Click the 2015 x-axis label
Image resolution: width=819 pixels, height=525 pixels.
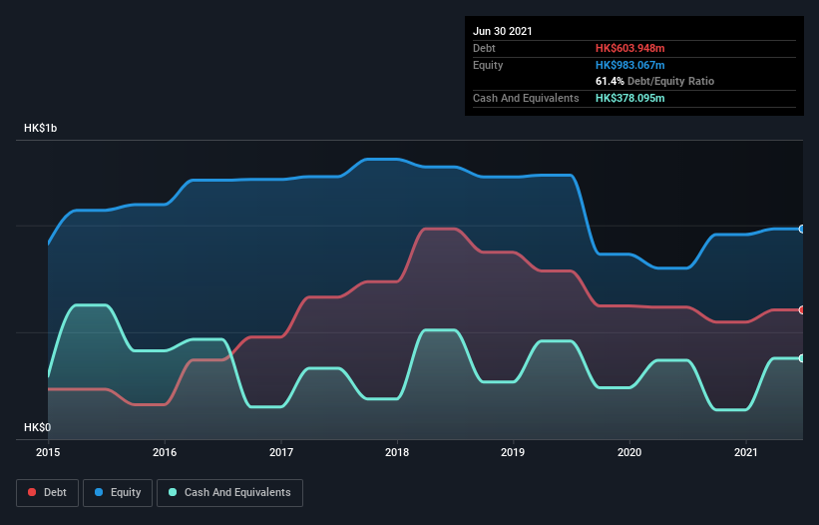coord(48,452)
